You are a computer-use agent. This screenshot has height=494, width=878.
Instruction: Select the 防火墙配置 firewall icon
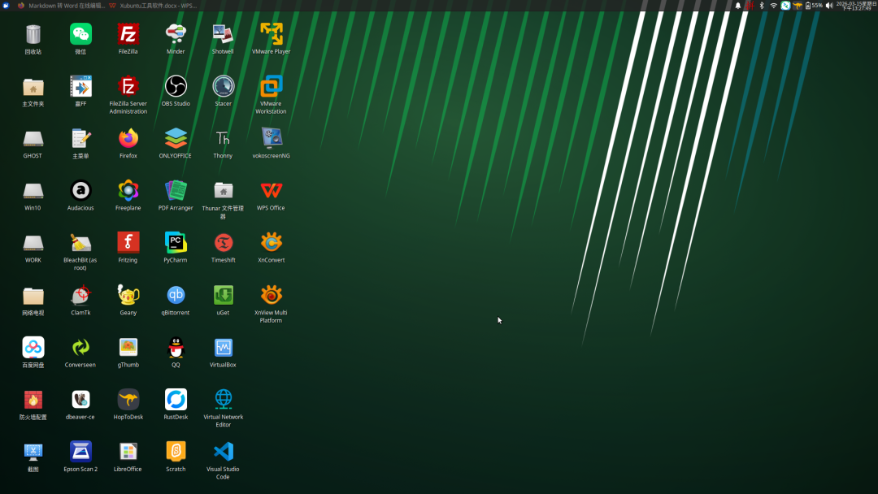(33, 405)
